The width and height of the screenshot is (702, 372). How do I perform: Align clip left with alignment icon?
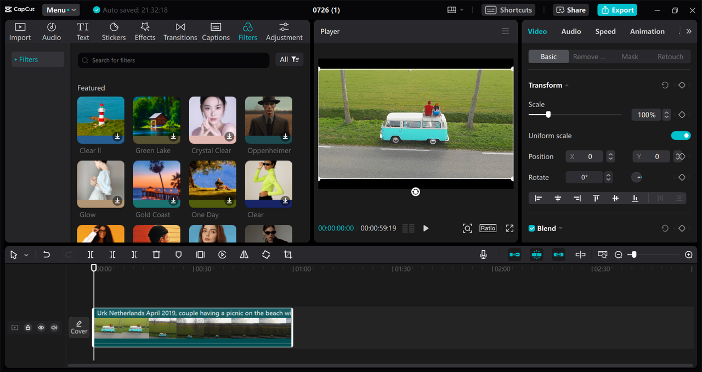tap(539, 198)
